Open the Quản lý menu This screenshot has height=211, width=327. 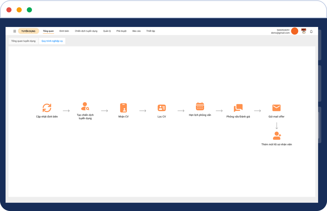click(107, 31)
